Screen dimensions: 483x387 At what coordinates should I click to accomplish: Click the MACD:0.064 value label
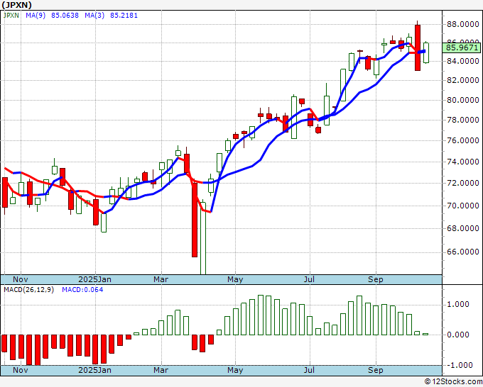82,290
